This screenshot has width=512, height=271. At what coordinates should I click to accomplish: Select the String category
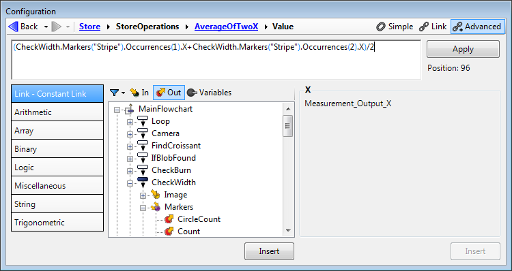coord(57,204)
